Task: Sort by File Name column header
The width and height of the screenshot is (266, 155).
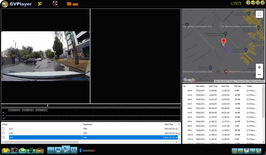Action: pos(200,86)
